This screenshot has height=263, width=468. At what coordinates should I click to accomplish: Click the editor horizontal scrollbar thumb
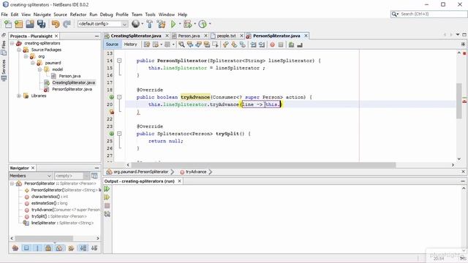263,165
